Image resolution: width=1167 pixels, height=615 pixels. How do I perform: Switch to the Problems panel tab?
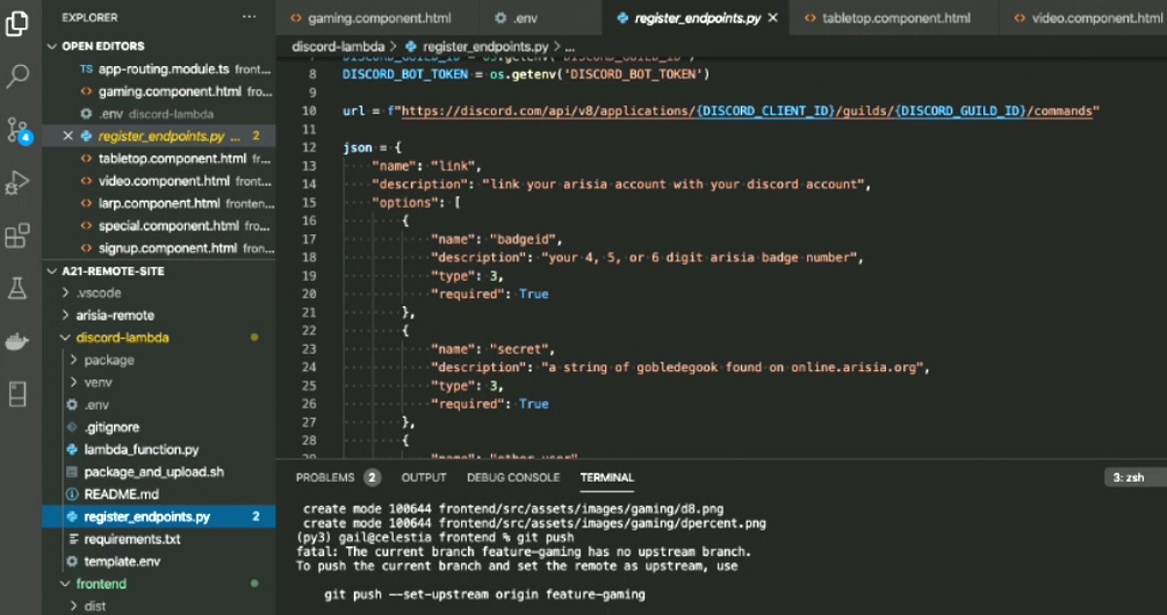pyautogui.click(x=325, y=478)
